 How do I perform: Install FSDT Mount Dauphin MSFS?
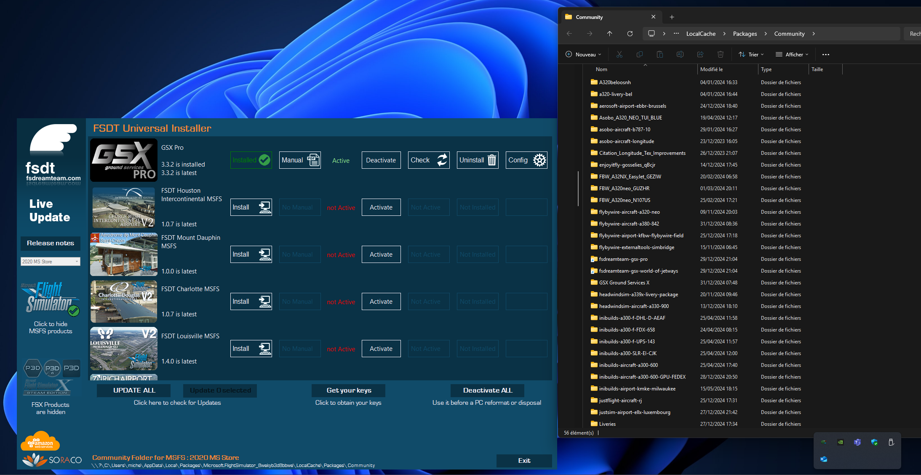click(x=251, y=255)
